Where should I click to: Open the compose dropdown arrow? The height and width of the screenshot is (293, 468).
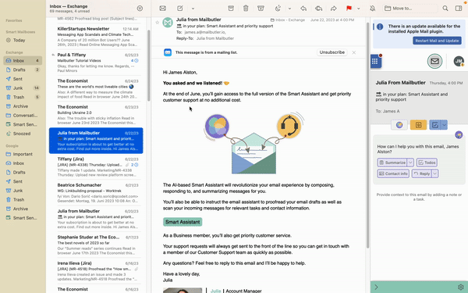click(x=193, y=9)
